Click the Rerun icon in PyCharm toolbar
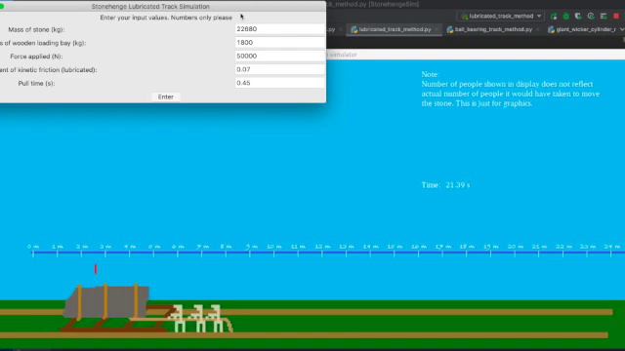This screenshot has height=351, width=625. [554, 17]
